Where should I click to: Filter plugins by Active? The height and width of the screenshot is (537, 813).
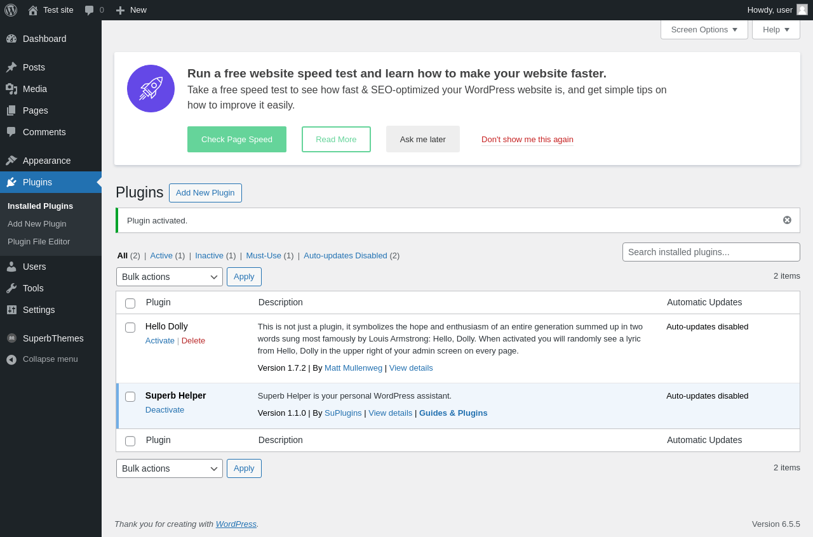coord(161,256)
